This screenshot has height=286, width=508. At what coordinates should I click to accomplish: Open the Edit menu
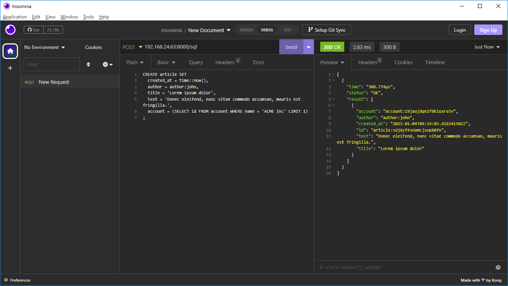click(36, 17)
